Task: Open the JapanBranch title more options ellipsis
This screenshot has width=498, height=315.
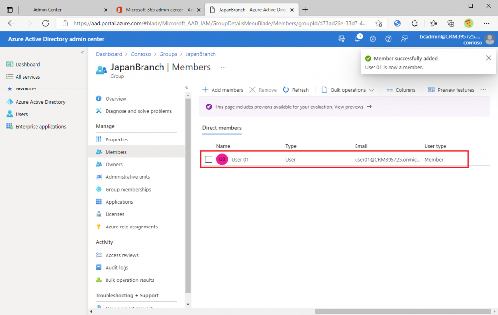Action: pyautogui.click(x=223, y=67)
